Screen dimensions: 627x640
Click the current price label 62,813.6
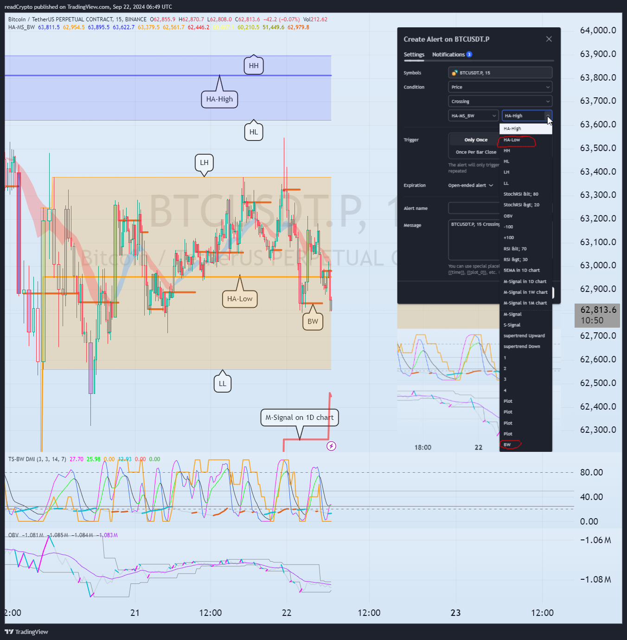click(x=597, y=315)
